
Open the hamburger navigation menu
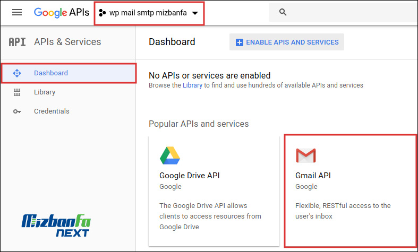tap(17, 12)
